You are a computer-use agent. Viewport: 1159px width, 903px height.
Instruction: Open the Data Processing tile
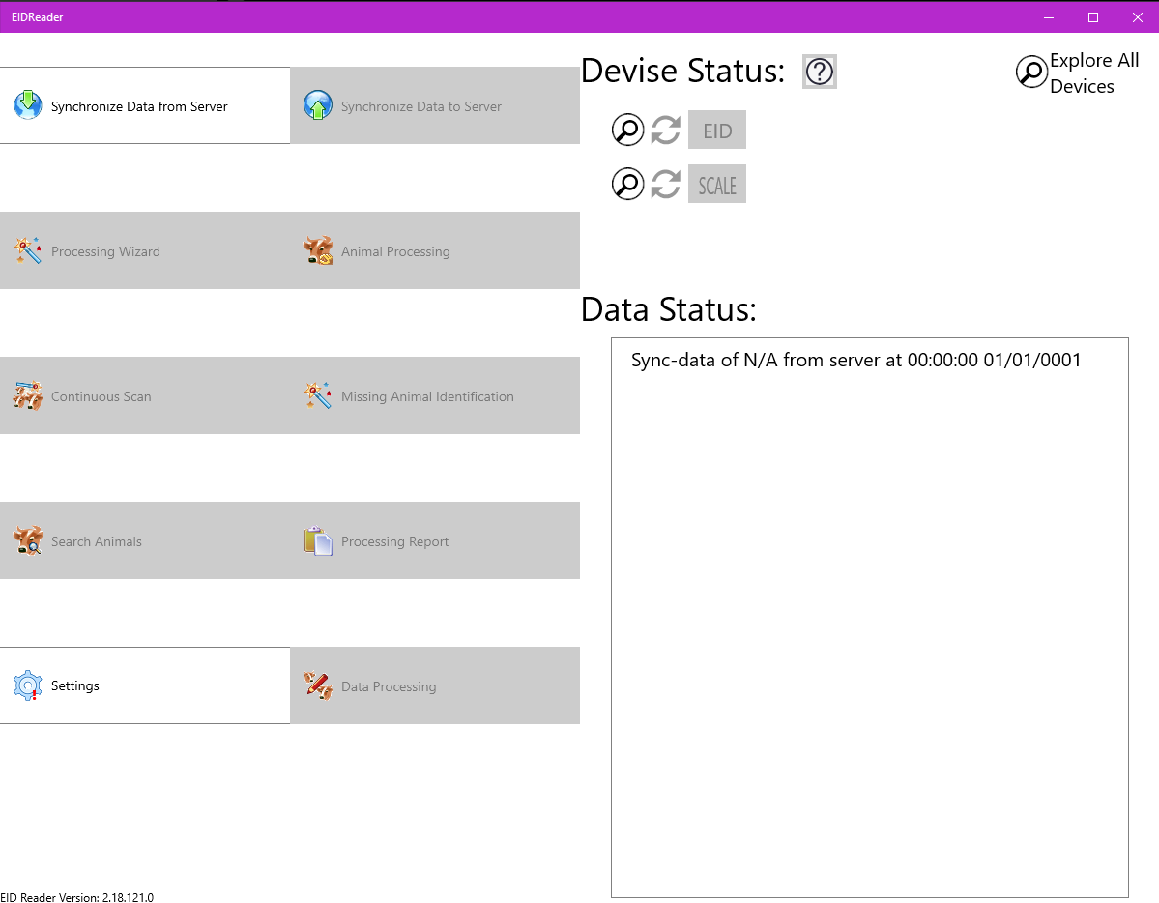[x=435, y=685]
